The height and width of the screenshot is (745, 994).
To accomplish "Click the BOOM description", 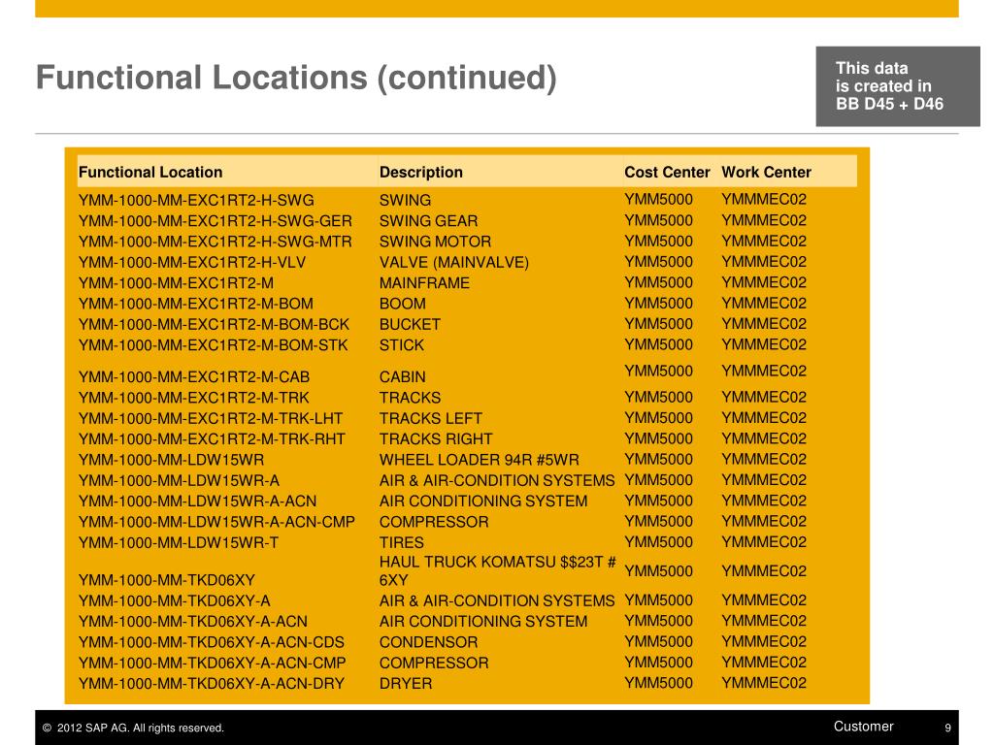I will (x=403, y=304).
